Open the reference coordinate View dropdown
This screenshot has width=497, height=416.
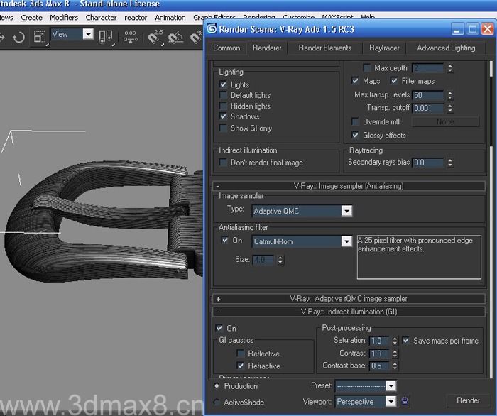click(88, 34)
